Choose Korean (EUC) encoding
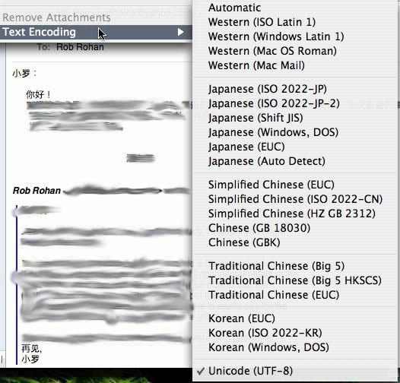Viewport: 400px width, 383px height. coord(296,318)
